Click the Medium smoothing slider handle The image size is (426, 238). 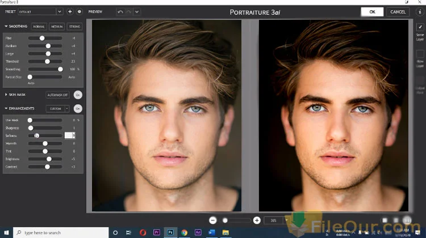click(48, 46)
